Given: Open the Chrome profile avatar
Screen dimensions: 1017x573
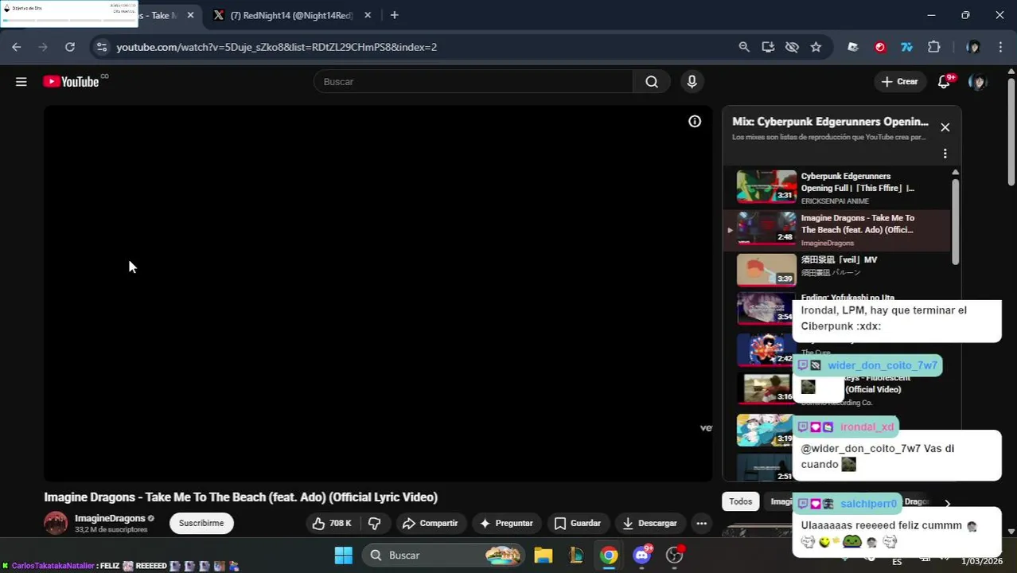Looking at the screenshot, I should (972, 47).
